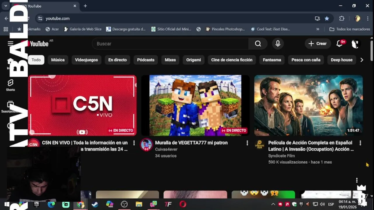The width and height of the screenshot is (374, 210).
Task: Play the Minecraft VEGETTA777 thumbnail
Action: tap(195, 105)
